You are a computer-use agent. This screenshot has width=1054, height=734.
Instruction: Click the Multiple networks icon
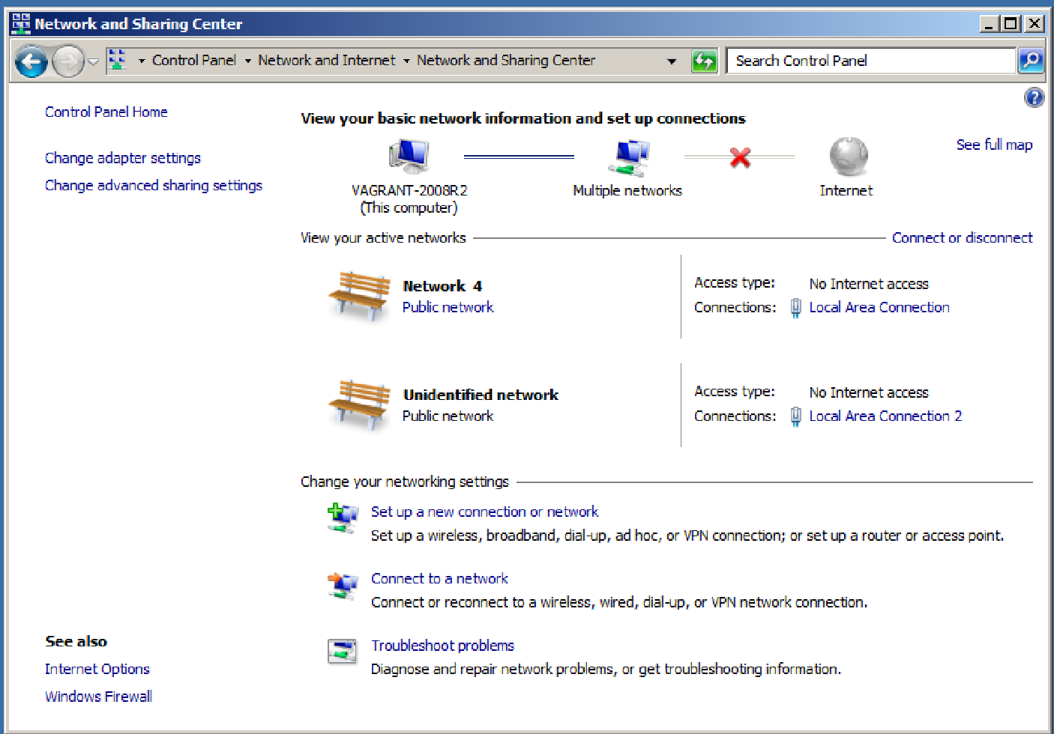[628, 157]
